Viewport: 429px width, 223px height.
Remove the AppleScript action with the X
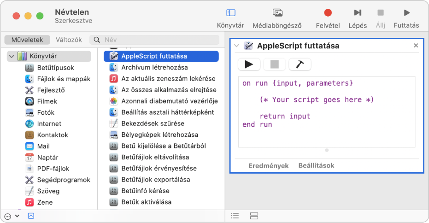(416, 46)
